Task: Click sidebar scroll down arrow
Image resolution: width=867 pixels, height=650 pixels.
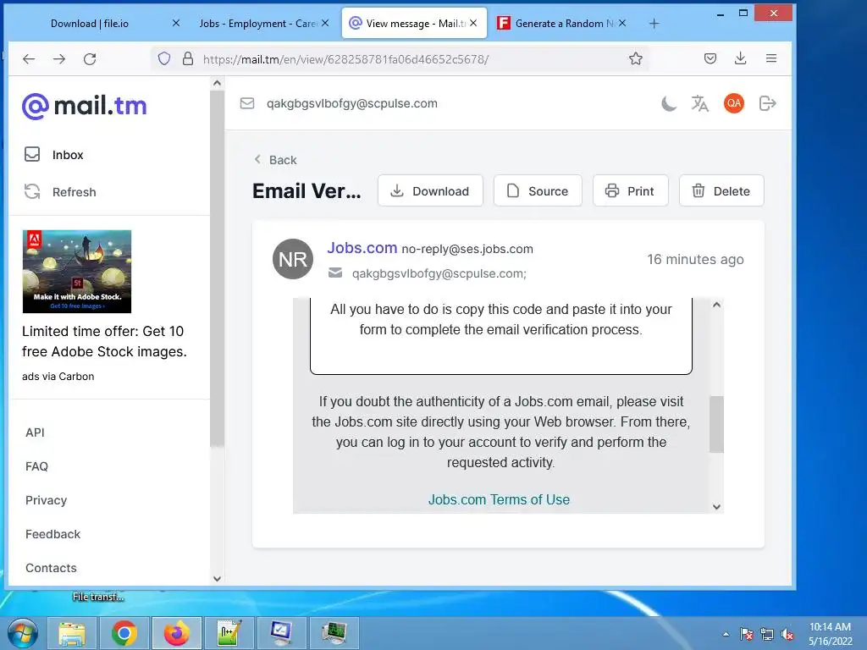Action: (x=217, y=579)
